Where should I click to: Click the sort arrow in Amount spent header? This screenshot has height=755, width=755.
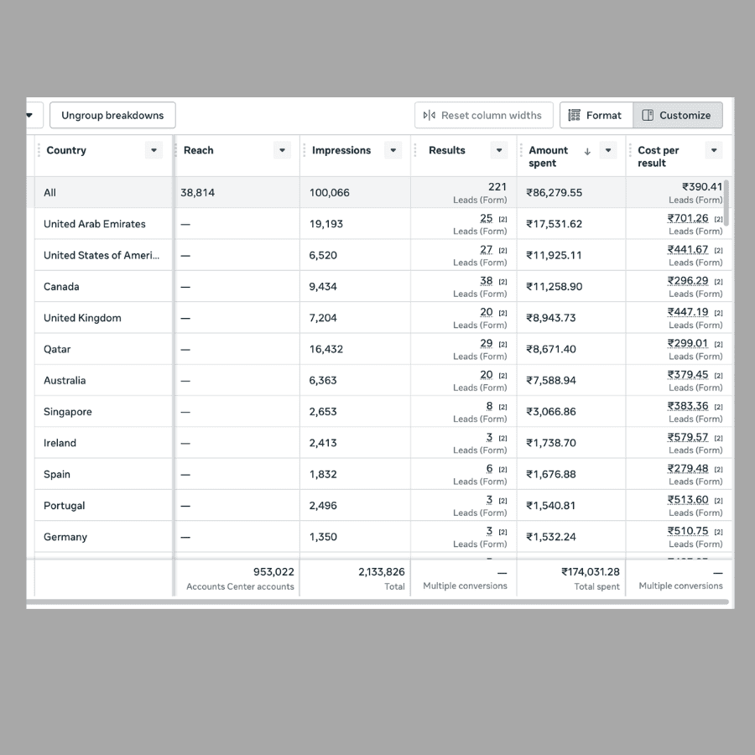[587, 151]
